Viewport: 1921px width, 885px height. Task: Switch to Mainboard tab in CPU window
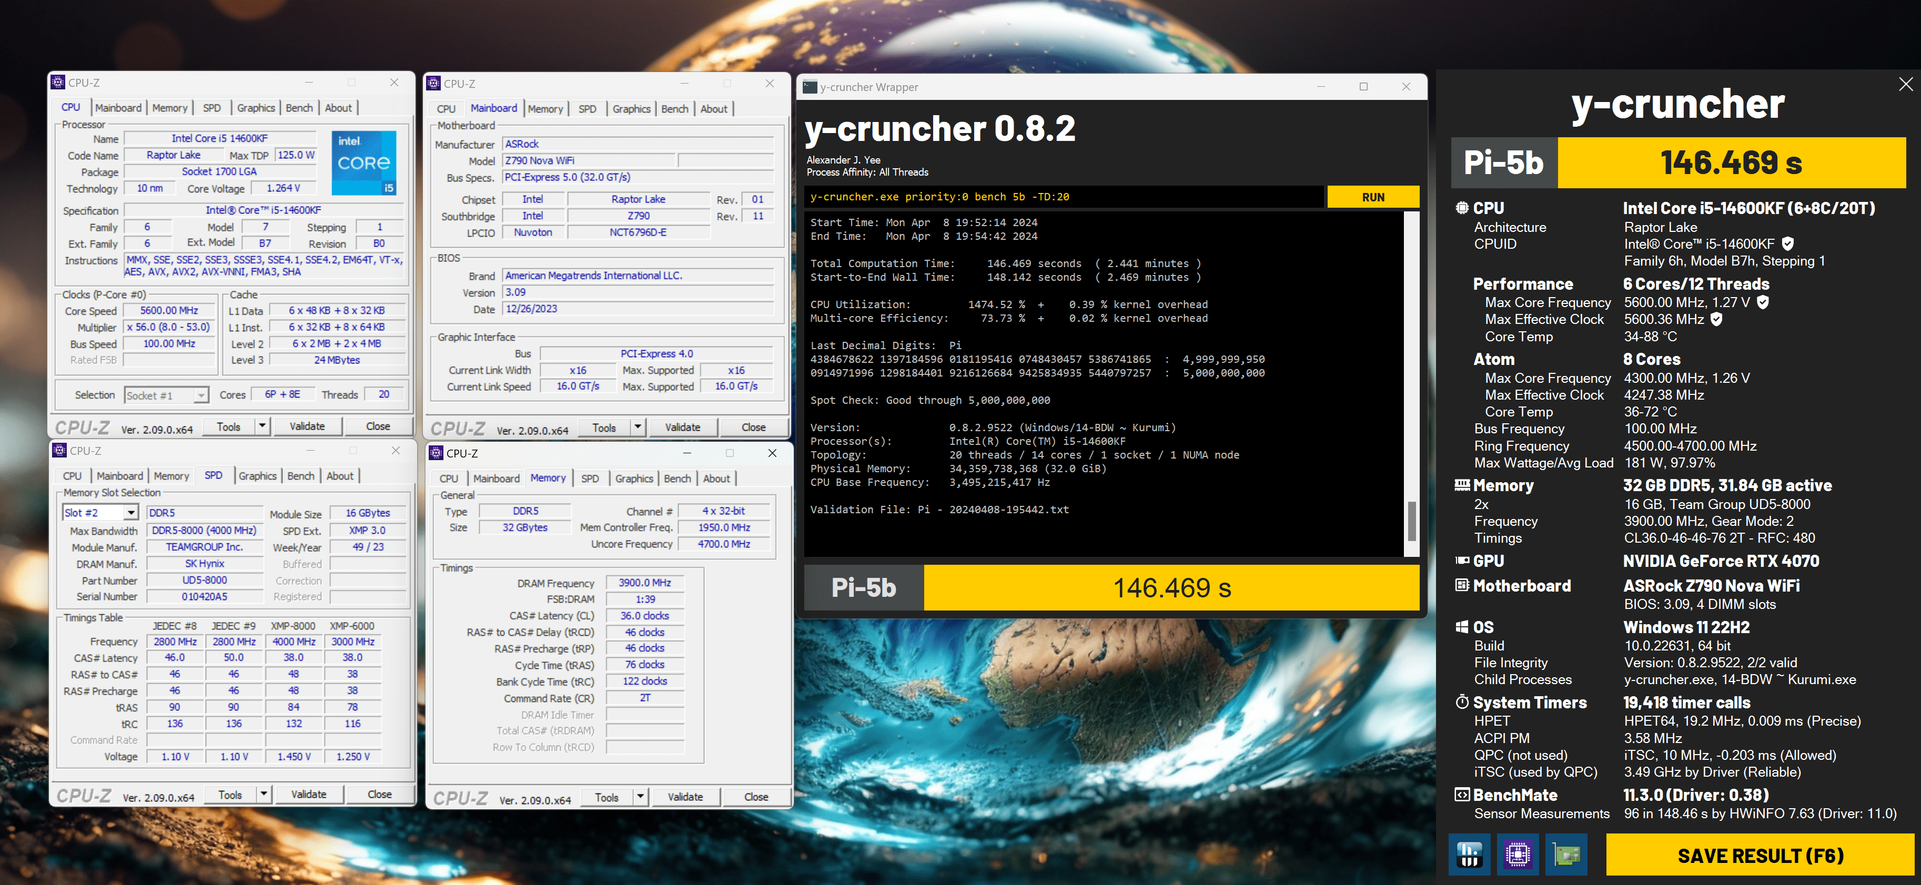pyautogui.click(x=118, y=108)
